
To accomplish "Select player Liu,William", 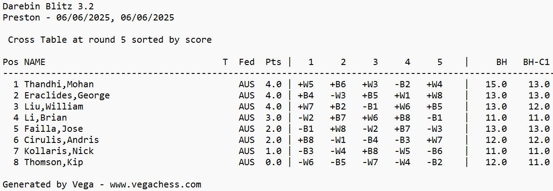I will [x=54, y=107].
